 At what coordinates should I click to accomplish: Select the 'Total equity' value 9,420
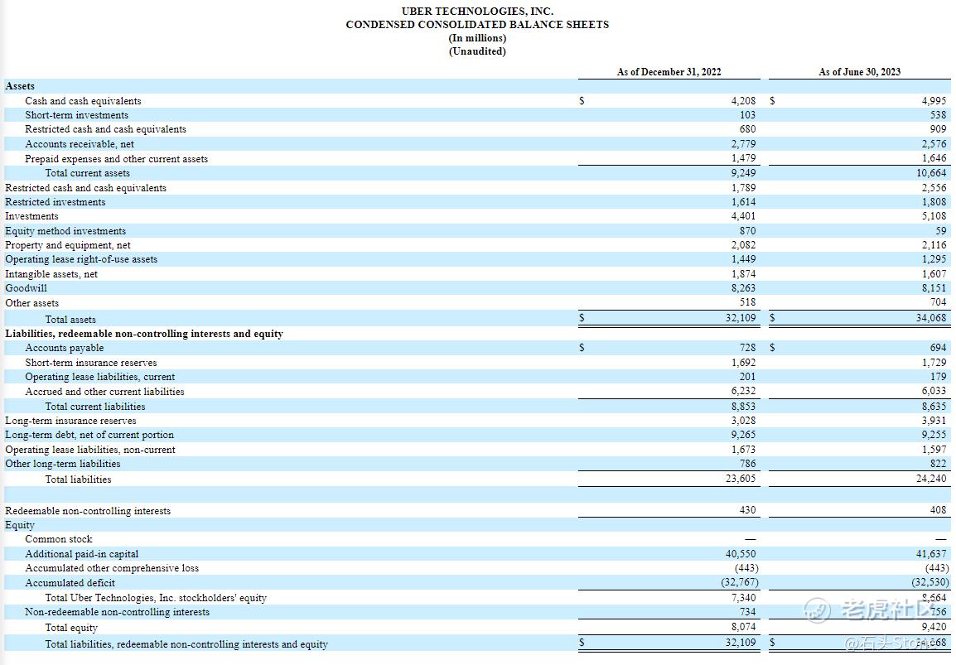pyautogui.click(x=934, y=628)
